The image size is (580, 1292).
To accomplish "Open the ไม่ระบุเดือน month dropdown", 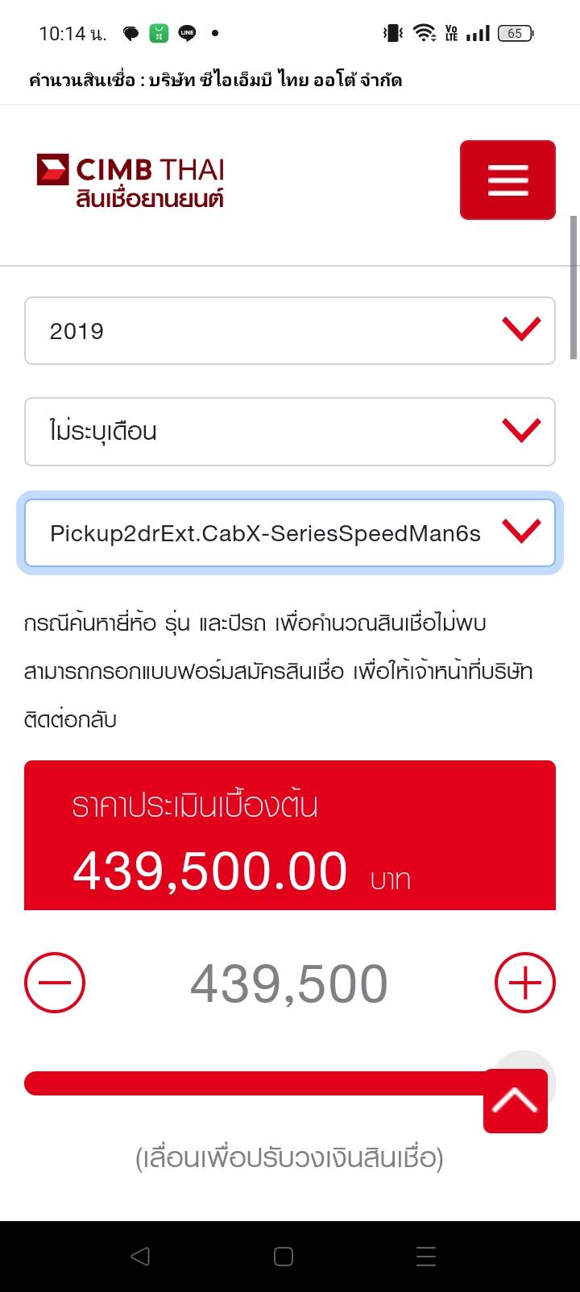I will [x=266, y=431].
